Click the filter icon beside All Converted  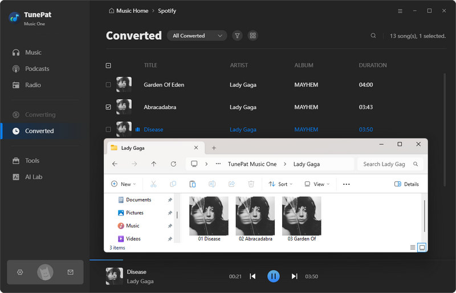(x=237, y=35)
